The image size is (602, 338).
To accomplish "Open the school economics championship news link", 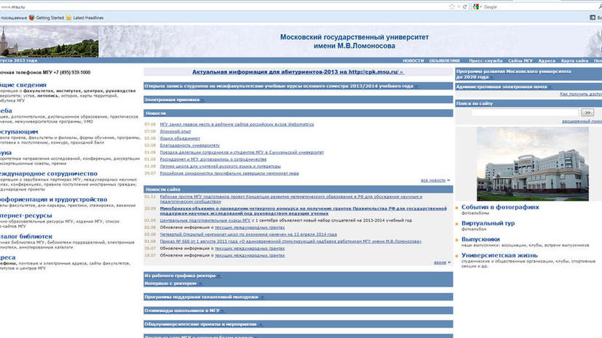I will tap(248, 234).
